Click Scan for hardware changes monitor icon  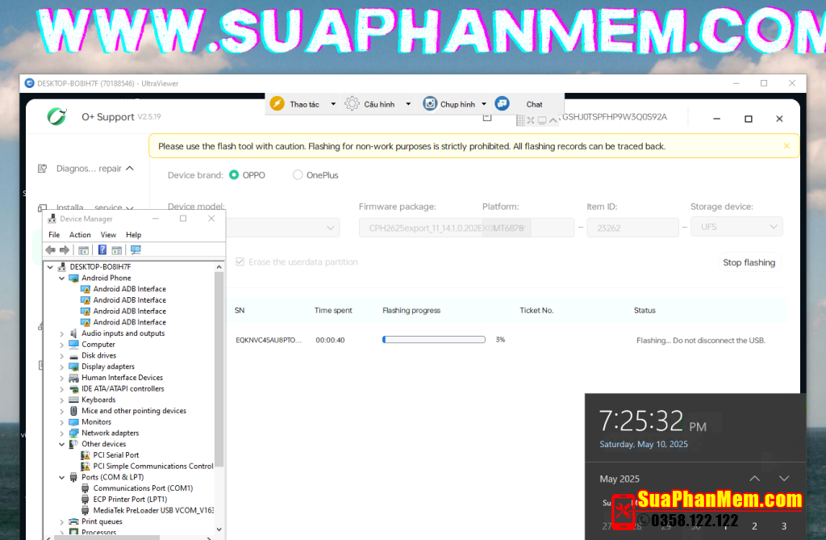[x=136, y=250]
